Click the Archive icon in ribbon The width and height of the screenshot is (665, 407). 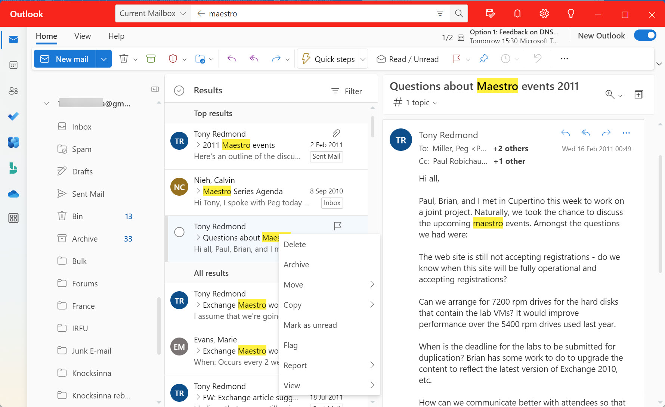pyautogui.click(x=151, y=59)
